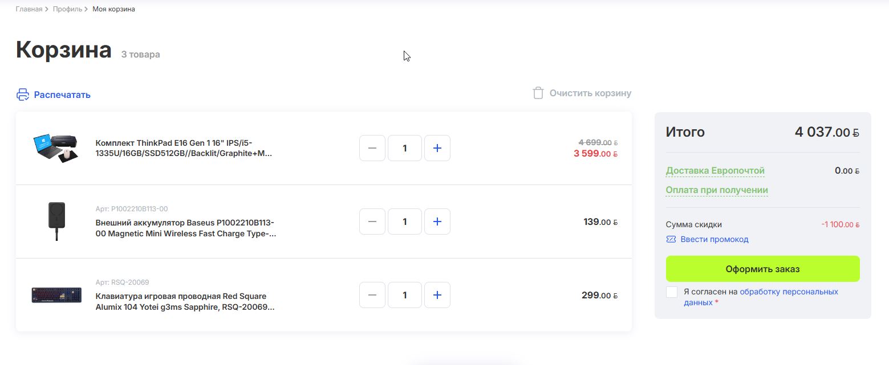Increase Red Square keyboard quantity with plus
The height and width of the screenshot is (365, 889).
[x=437, y=295]
